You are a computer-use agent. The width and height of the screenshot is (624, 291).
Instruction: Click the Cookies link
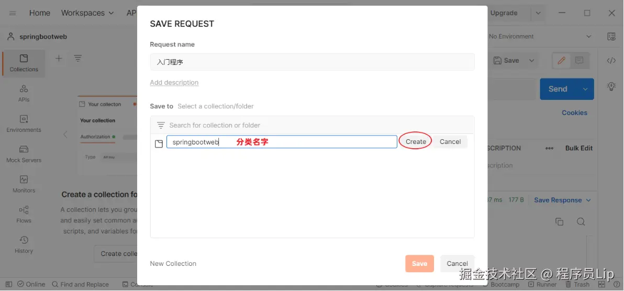coord(574,113)
